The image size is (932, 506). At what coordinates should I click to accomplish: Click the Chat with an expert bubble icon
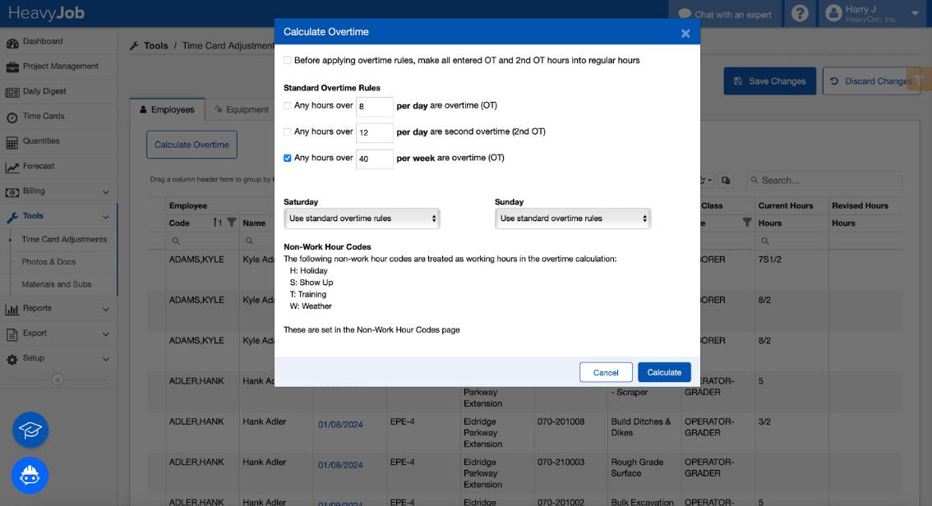coord(684,14)
